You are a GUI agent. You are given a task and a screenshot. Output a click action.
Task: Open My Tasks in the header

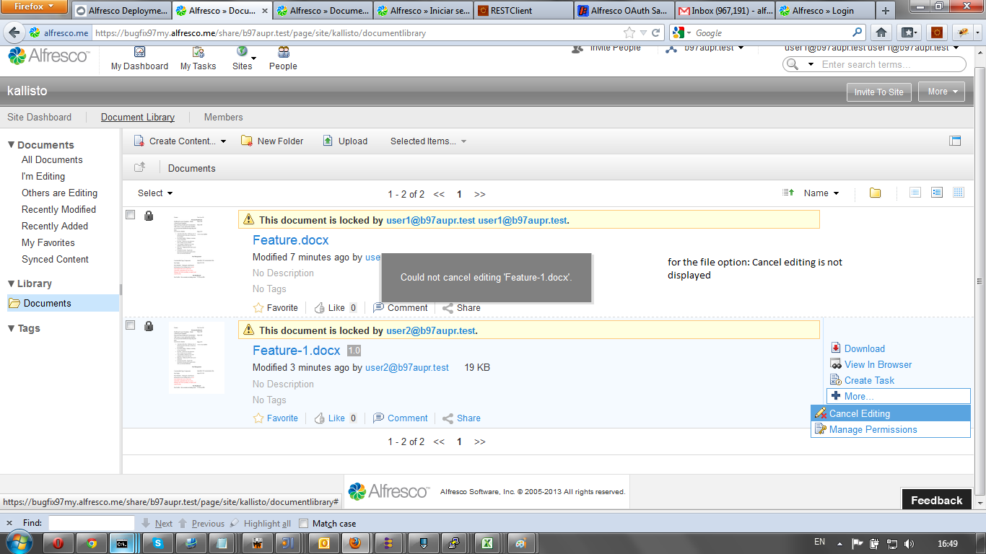(198, 59)
